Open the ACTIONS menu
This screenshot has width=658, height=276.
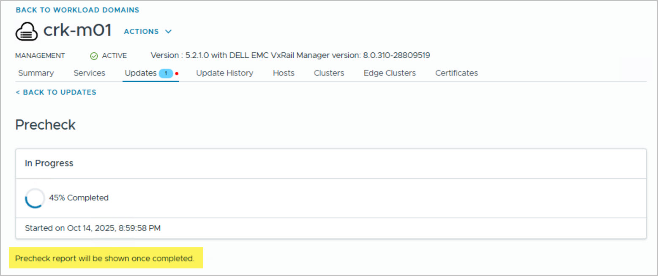pos(142,32)
